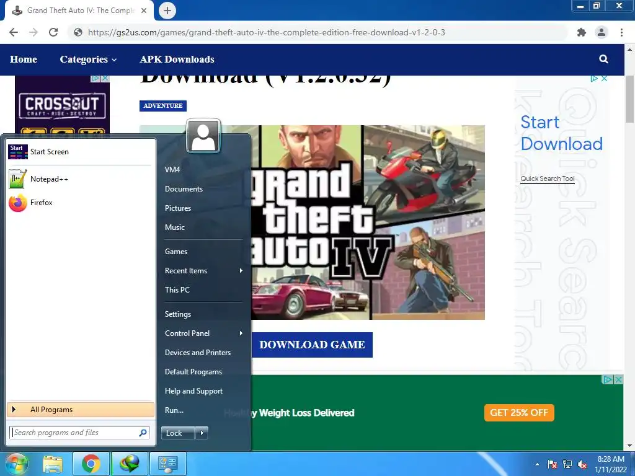Close the right sidebar ad
Image resolution: width=635 pixels, height=476 pixels.
604,79
